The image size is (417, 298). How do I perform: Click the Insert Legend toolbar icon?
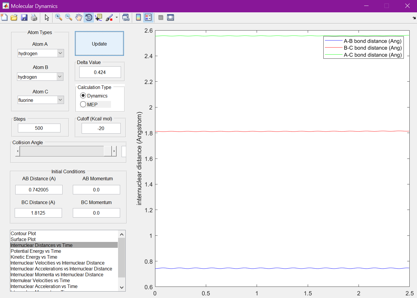point(148,18)
